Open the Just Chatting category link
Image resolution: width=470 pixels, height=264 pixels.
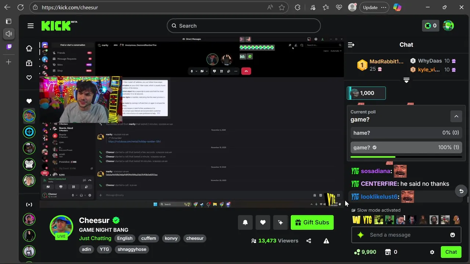pos(95,238)
